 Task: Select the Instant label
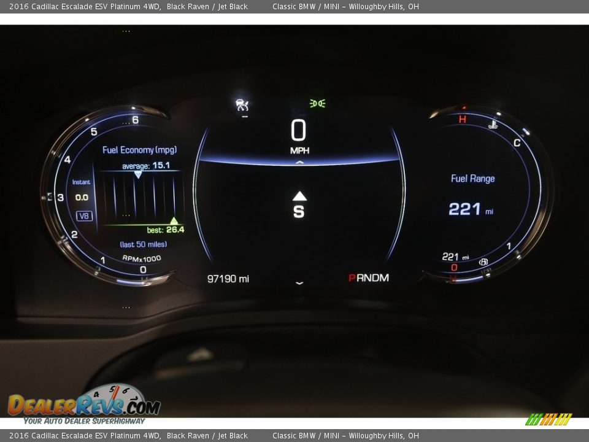[81, 182]
